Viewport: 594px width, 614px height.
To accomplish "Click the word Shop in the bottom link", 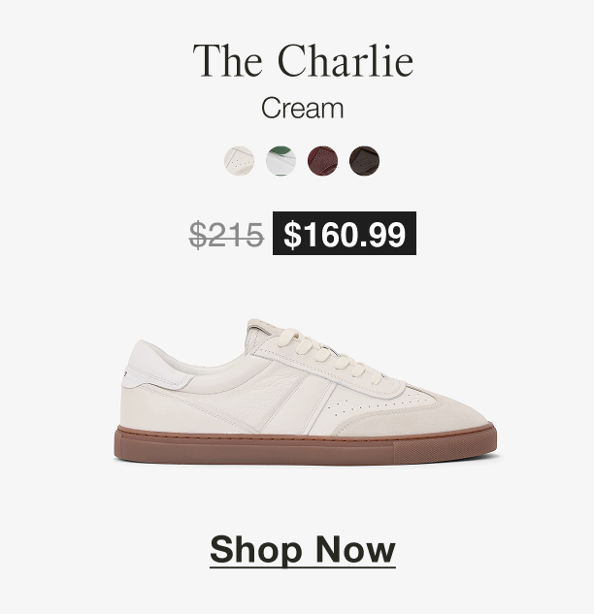I will 256,550.
